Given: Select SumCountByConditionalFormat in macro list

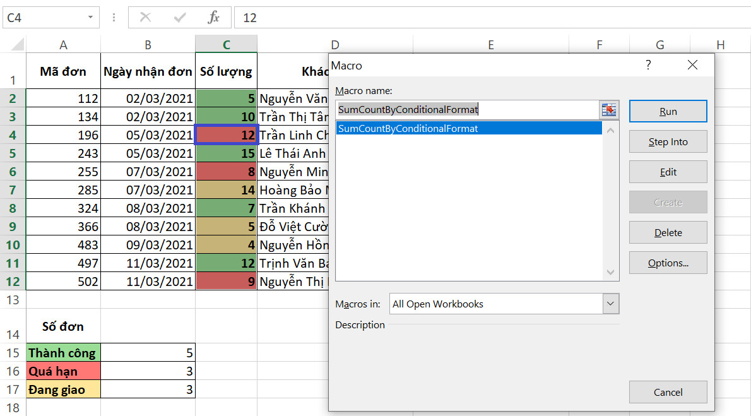Looking at the screenshot, I should point(469,128).
